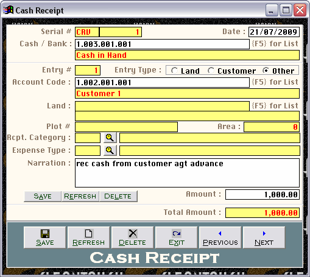Click the Exit button with curved arrow icon
Screen dimensions: 310x277
coord(177,237)
